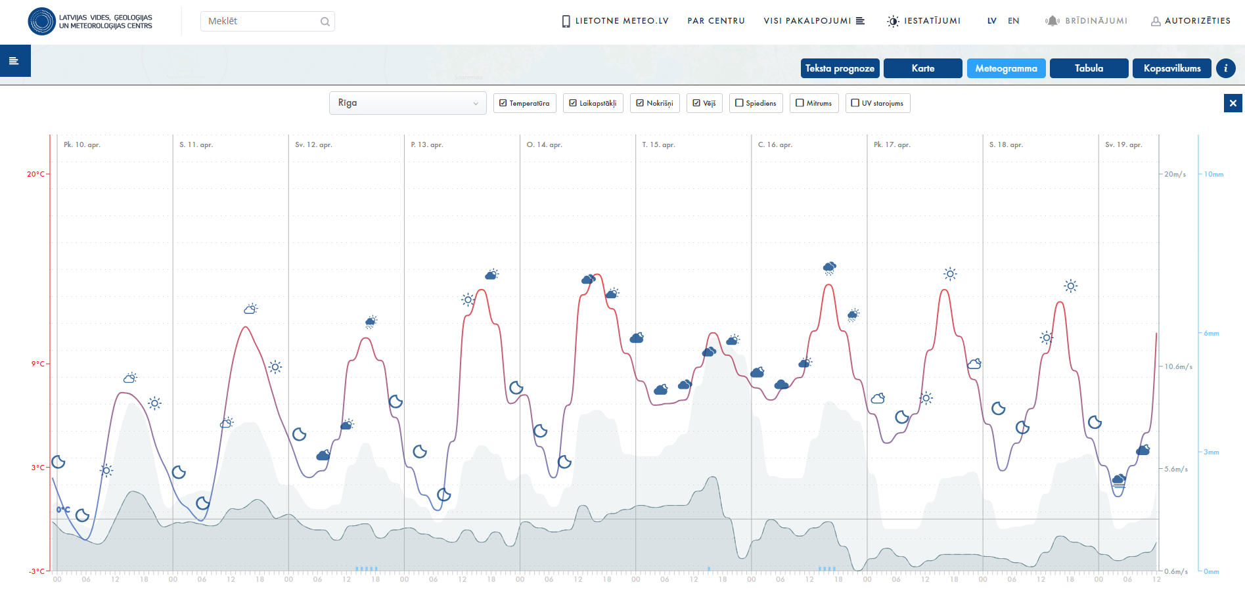Click the warnings bell icon
The height and width of the screenshot is (593, 1245).
click(1052, 21)
